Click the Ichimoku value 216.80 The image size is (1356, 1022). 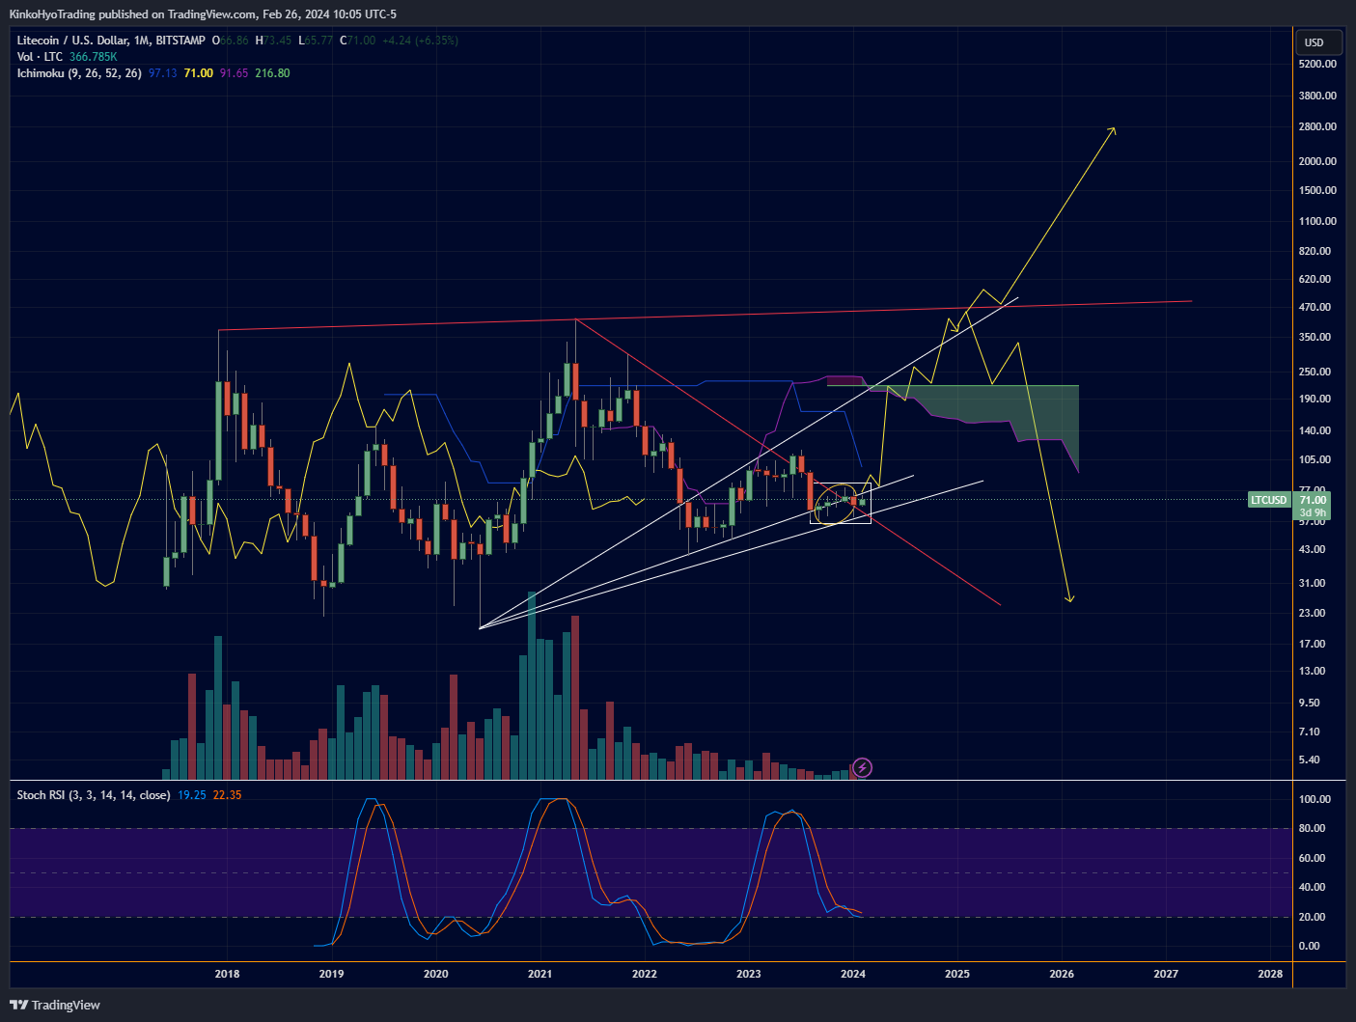click(x=272, y=73)
